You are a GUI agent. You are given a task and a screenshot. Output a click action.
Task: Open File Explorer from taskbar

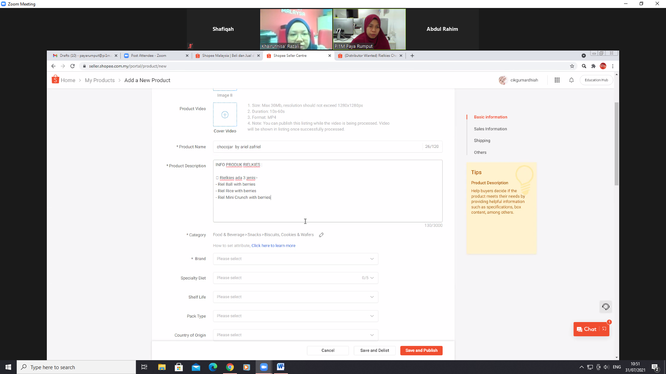(162, 367)
